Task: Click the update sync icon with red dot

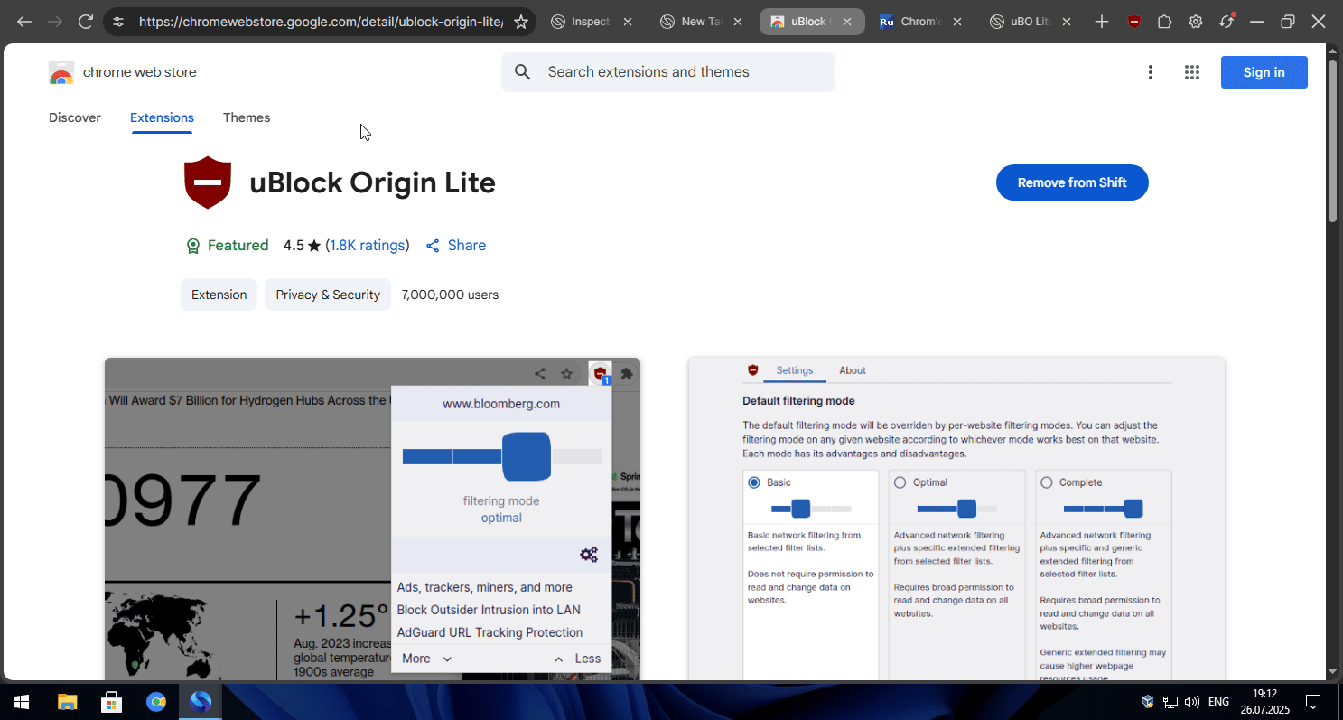Action: [x=1226, y=22]
